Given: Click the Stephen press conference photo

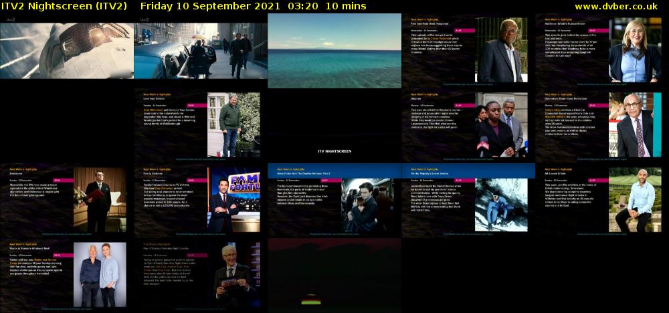Looking at the screenshot, I should pyautogui.click(x=501, y=124).
